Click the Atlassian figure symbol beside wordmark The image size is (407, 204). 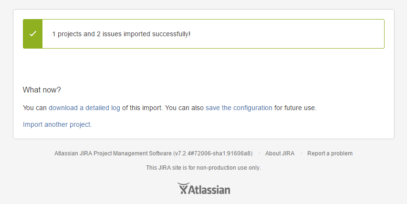click(182, 188)
